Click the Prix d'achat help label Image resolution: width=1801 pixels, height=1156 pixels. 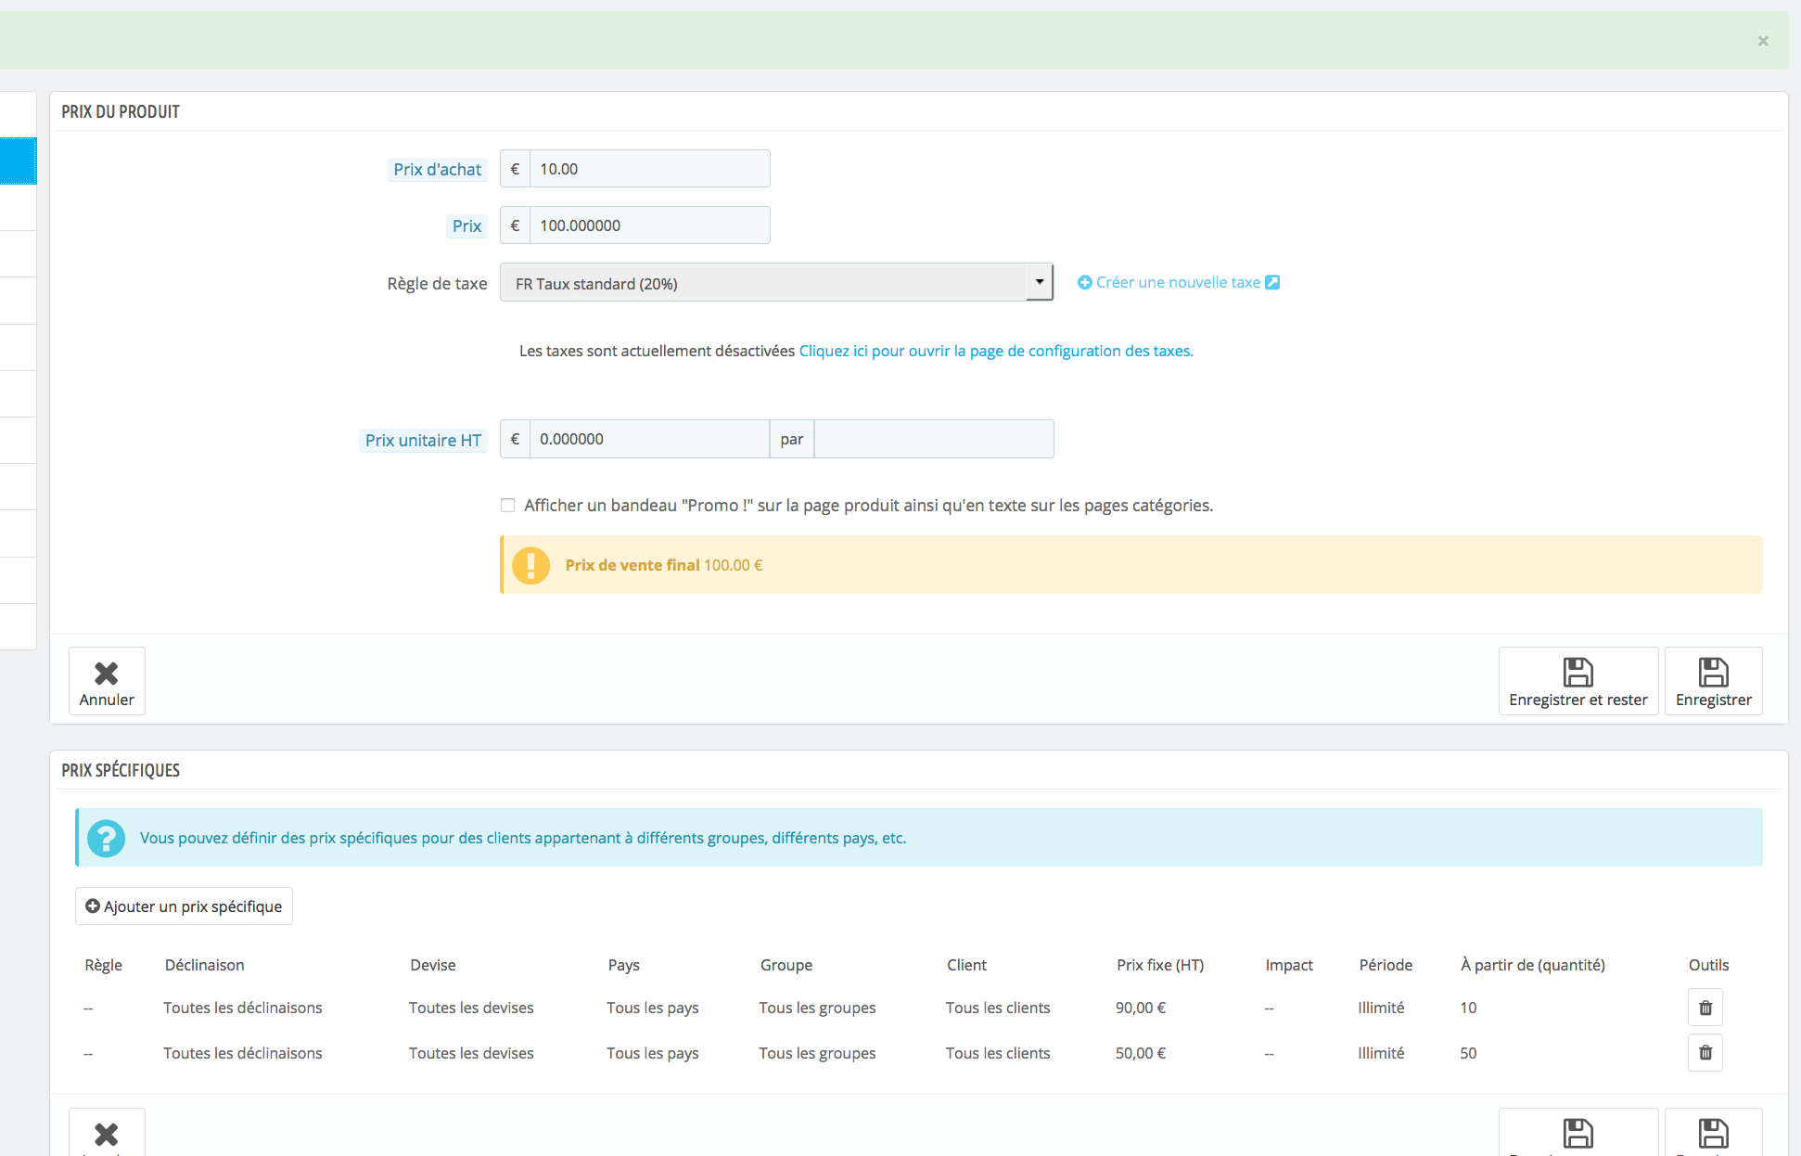[437, 170]
